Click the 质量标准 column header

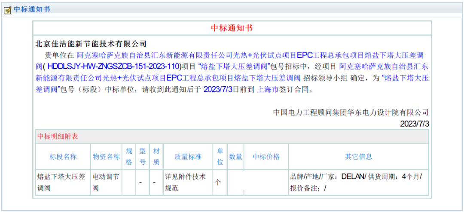pos(188,157)
